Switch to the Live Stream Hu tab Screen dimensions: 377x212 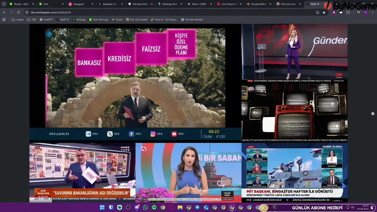[229, 4]
